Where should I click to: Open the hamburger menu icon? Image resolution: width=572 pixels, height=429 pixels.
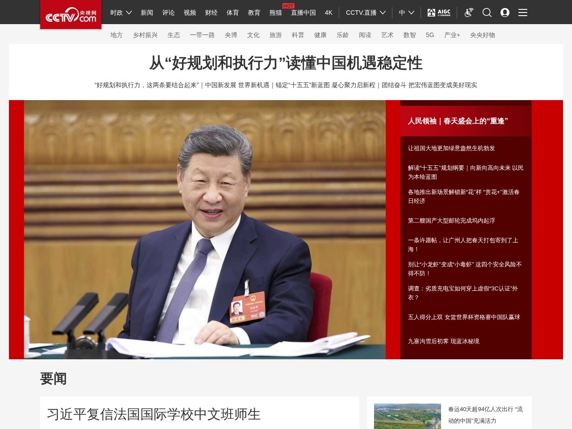[522, 13]
